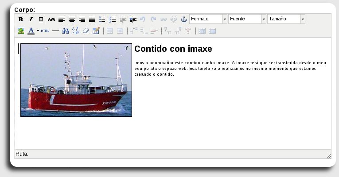Screen dimensions: 339x177
Task: Click the paragraph starting 'Imos a acompañar'
Action: [230, 69]
